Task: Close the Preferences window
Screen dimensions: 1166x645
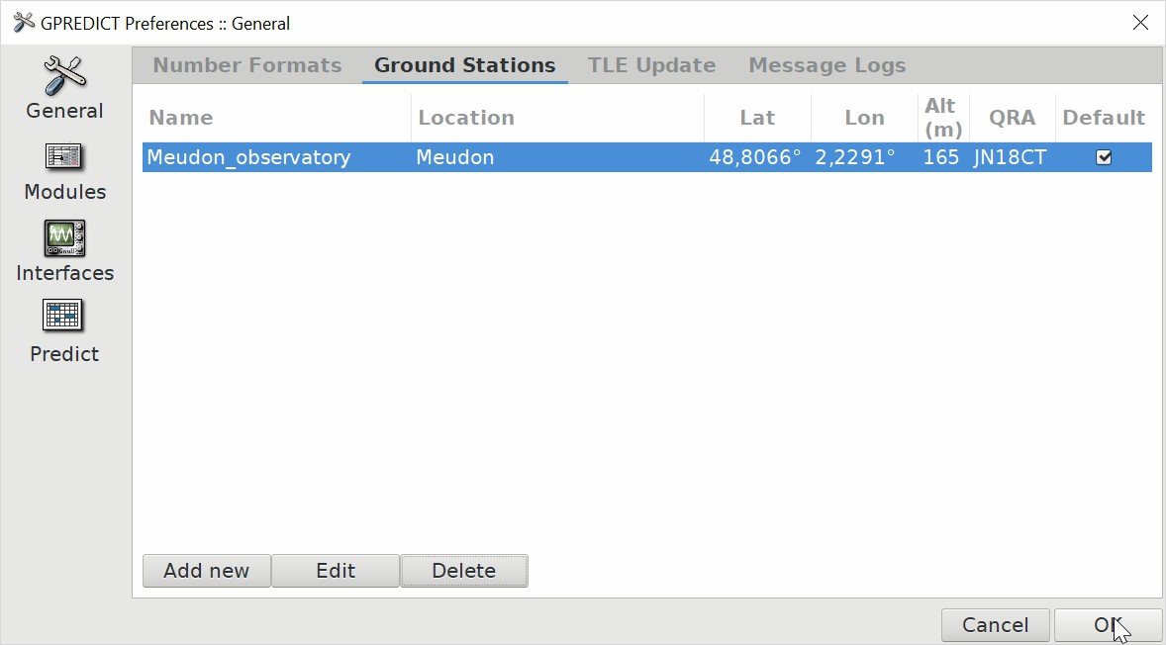Action: (x=1140, y=23)
